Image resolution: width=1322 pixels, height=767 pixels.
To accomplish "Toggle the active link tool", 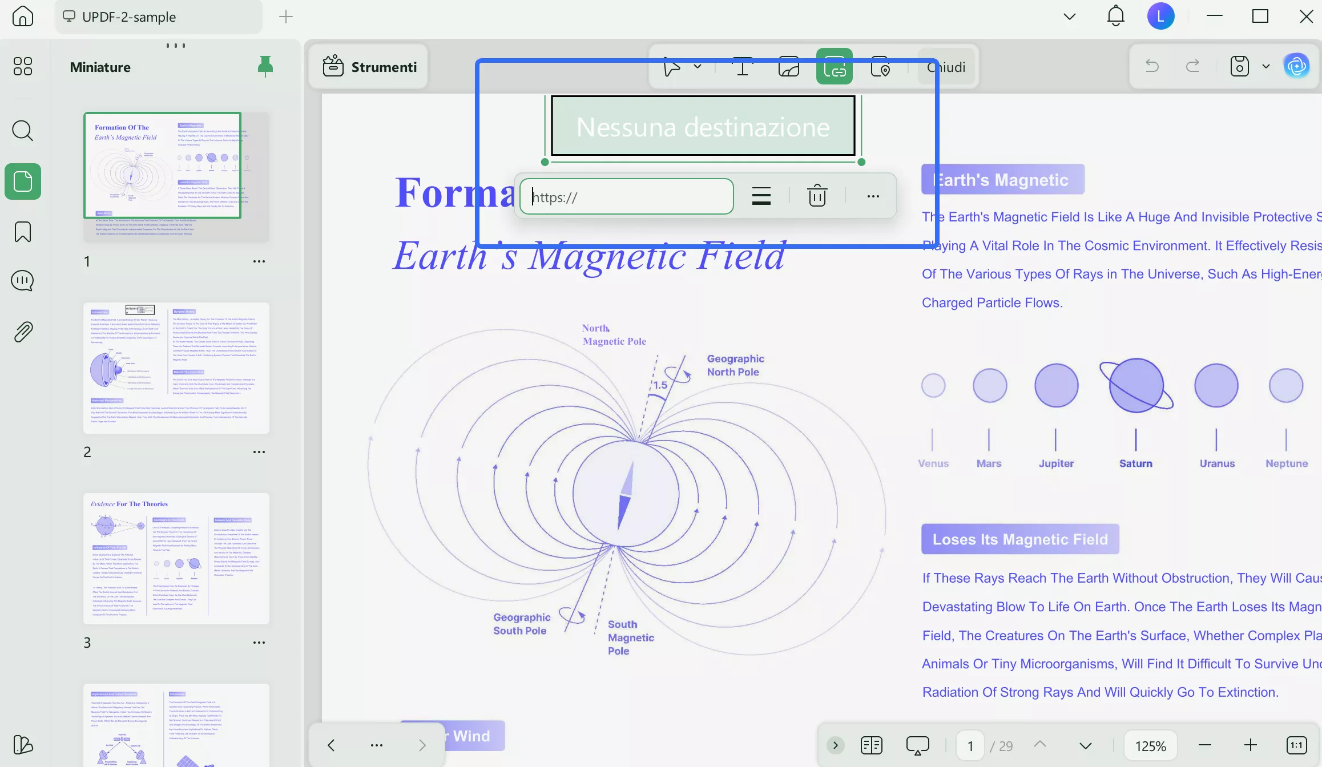I will (x=834, y=67).
